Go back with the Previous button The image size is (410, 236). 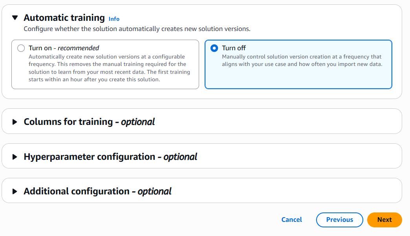point(340,220)
